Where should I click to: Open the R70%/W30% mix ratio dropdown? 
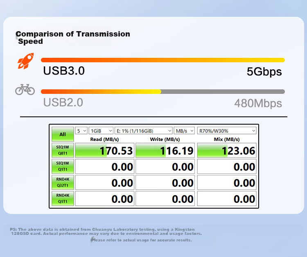[x=227, y=131]
